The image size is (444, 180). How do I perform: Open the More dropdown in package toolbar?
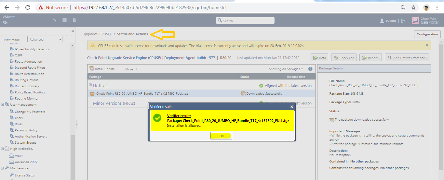[x=131, y=69]
